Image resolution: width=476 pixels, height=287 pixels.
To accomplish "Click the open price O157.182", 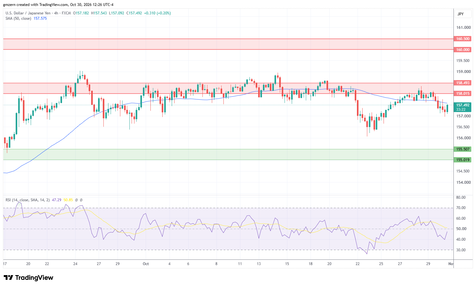I will pos(81,13).
